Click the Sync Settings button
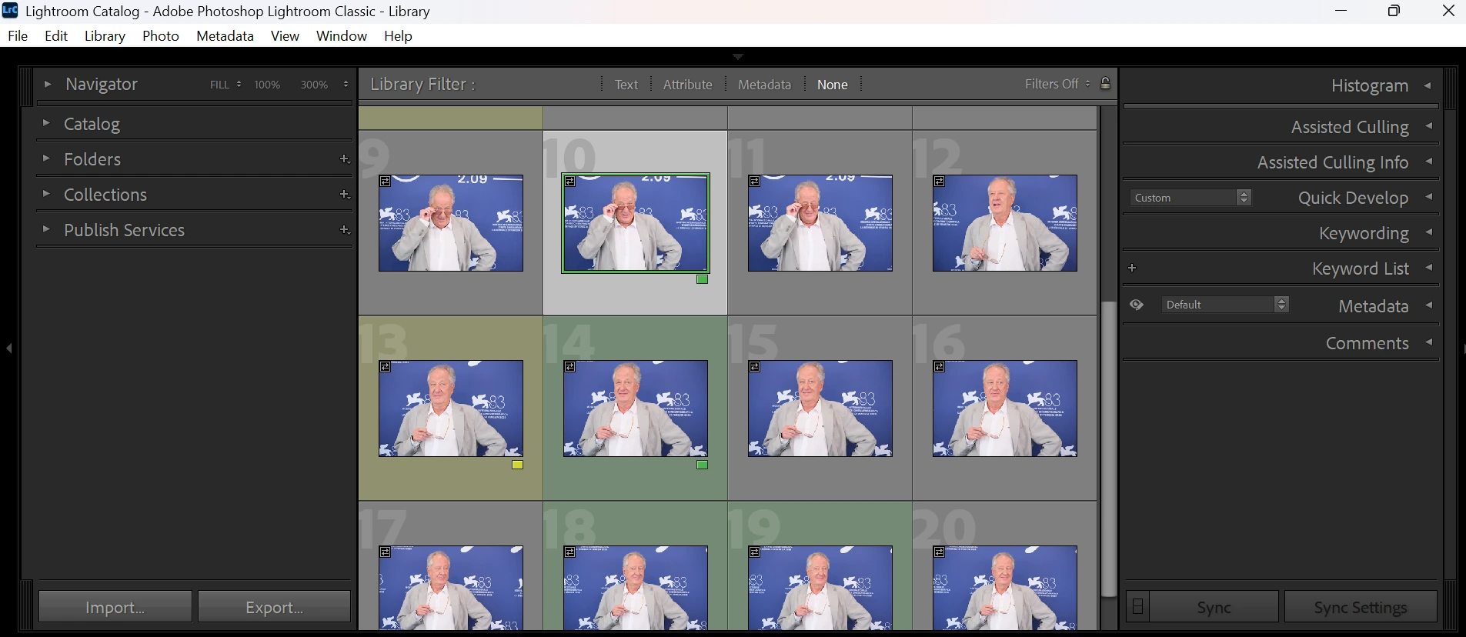 (x=1361, y=607)
